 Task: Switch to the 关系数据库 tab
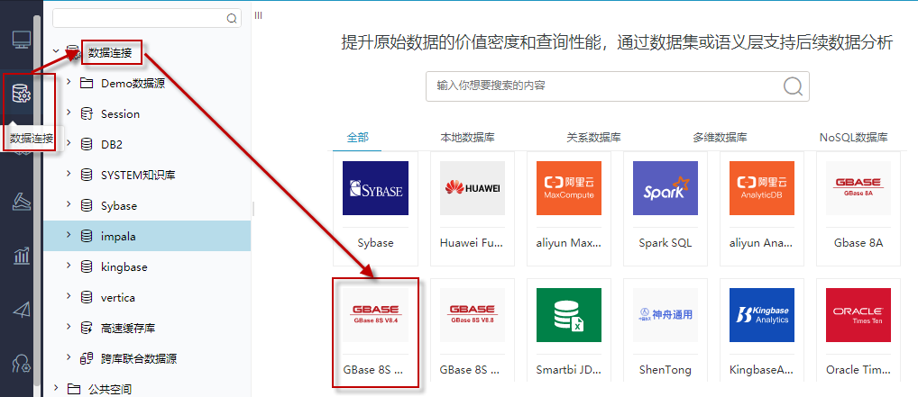click(x=593, y=138)
